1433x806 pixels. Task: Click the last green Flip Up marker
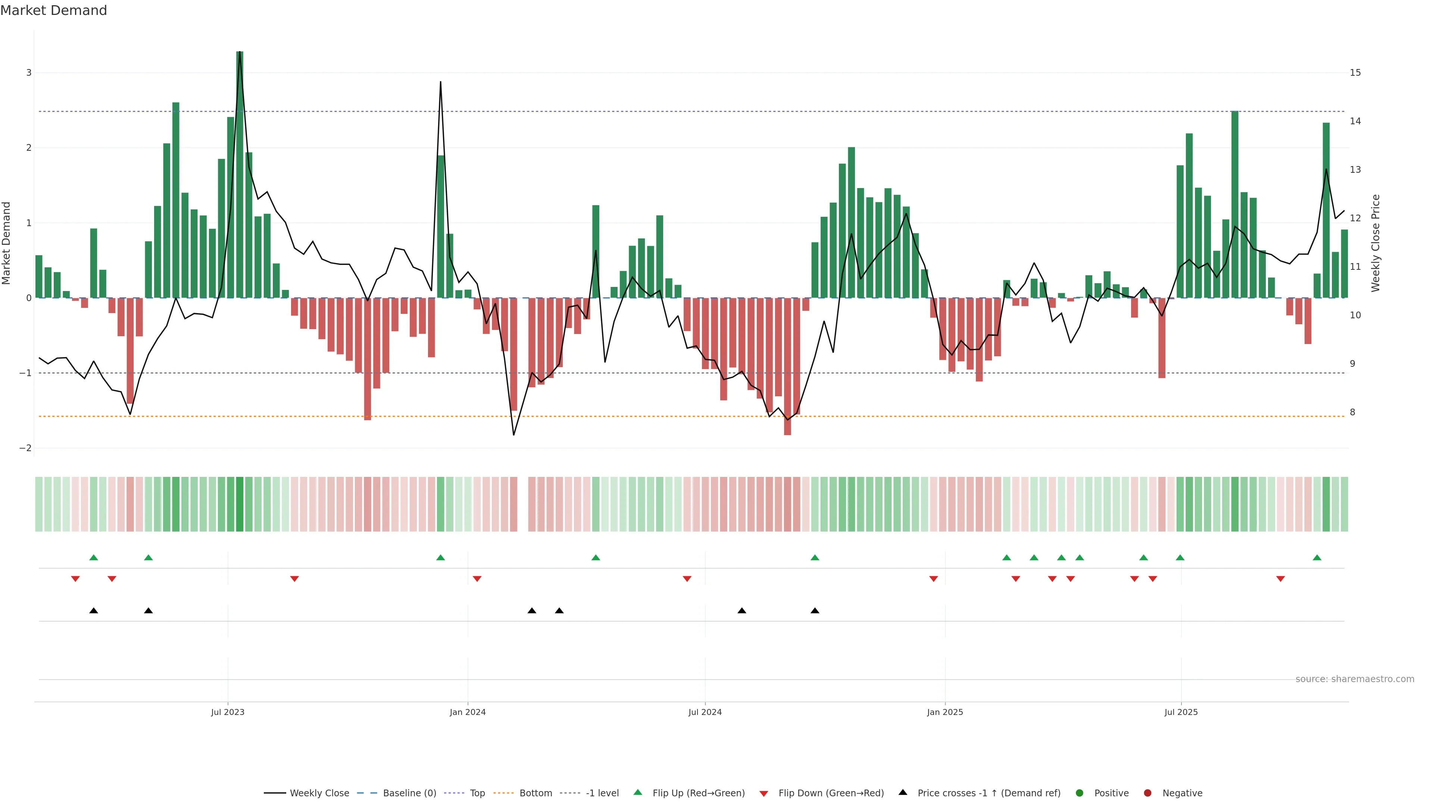1317,557
